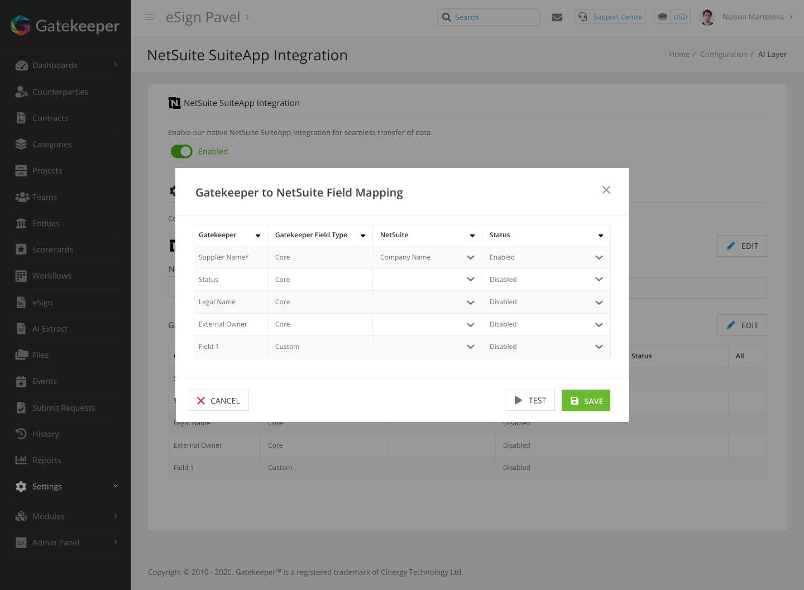804x590 pixels.
Task: Click the Files folder icon
Action: [x=21, y=354]
